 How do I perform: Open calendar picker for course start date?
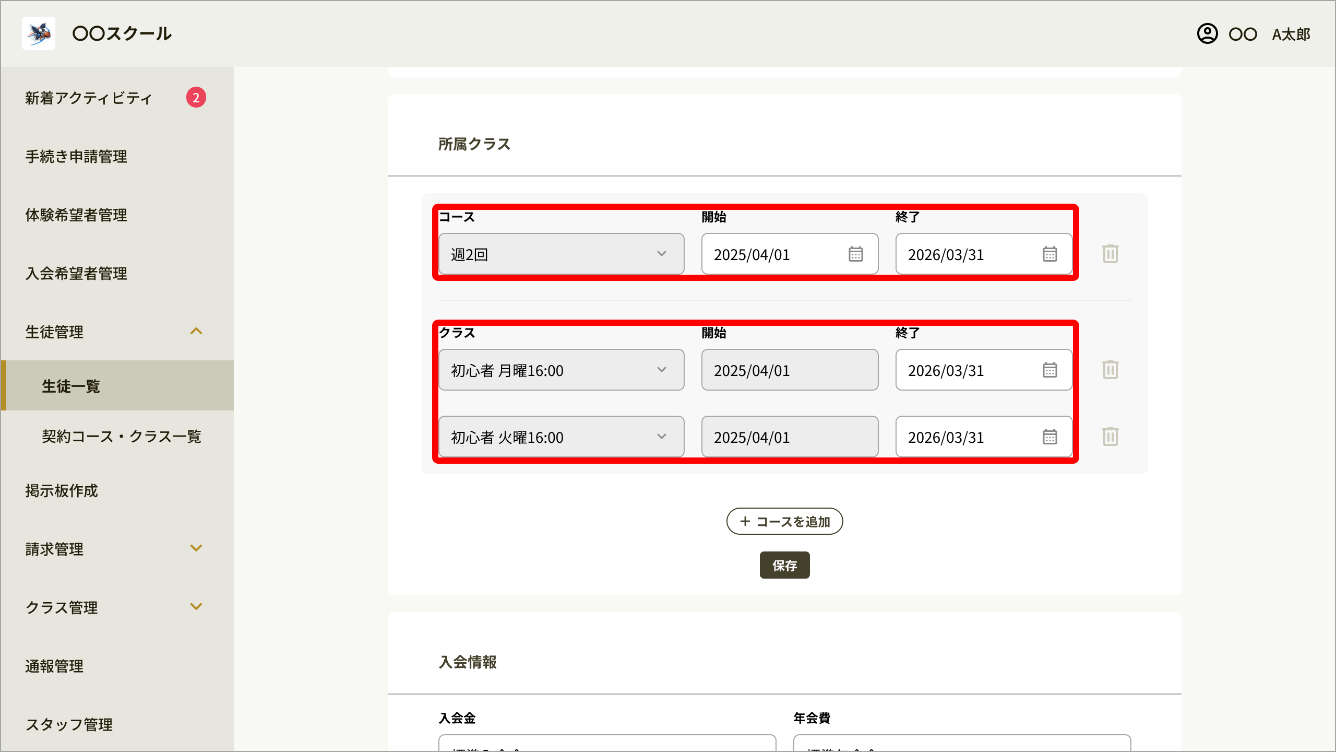tap(856, 254)
